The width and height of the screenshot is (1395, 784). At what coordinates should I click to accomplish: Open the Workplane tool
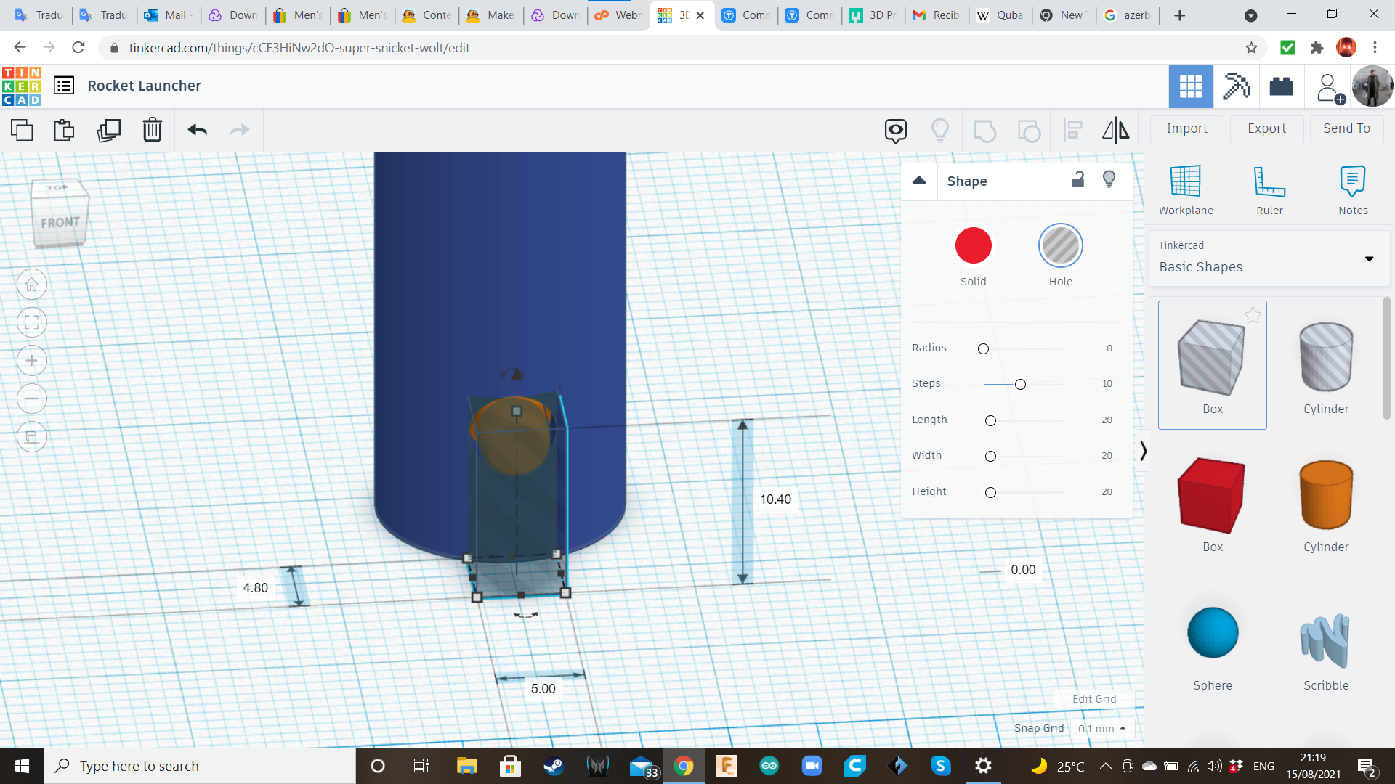pyautogui.click(x=1185, y=189)
